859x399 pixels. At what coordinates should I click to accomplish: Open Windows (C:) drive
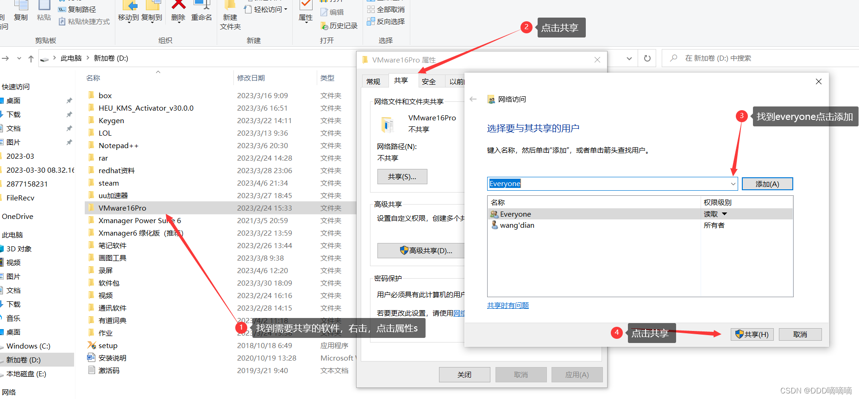[28, 346]
